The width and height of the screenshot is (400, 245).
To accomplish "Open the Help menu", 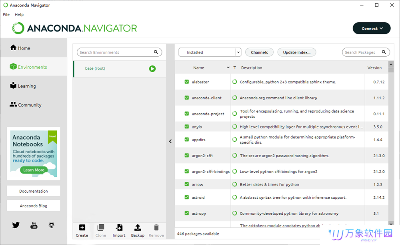I will [x=19, y=14].
